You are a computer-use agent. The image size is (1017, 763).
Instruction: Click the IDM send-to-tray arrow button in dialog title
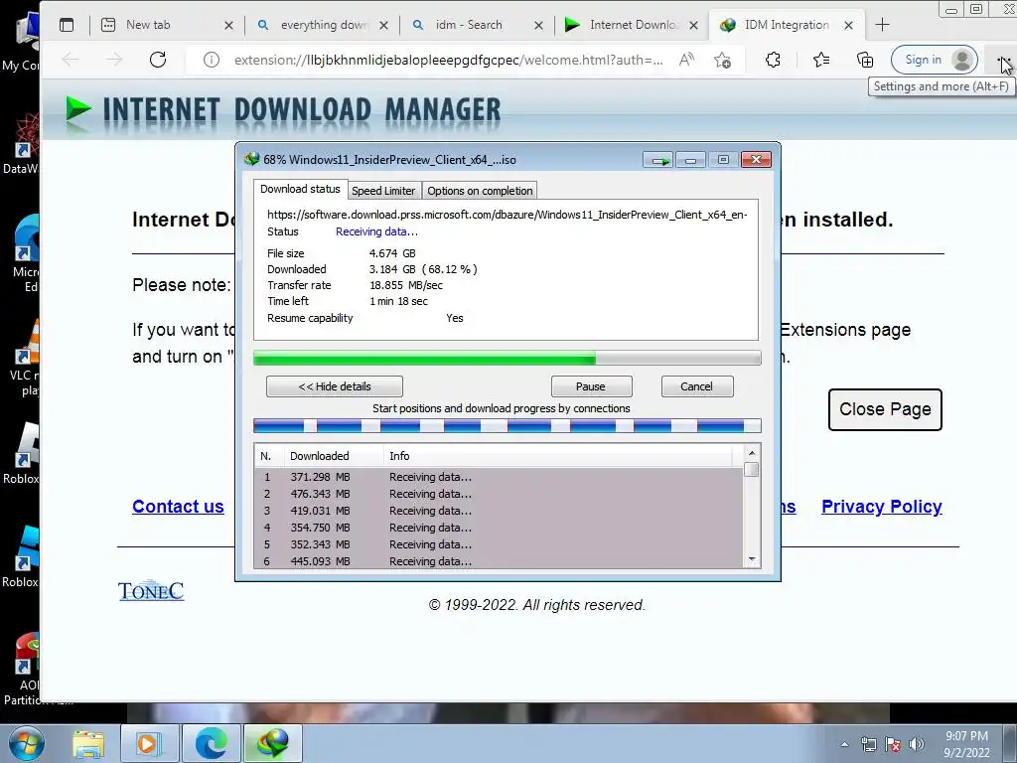coord(658,160)
